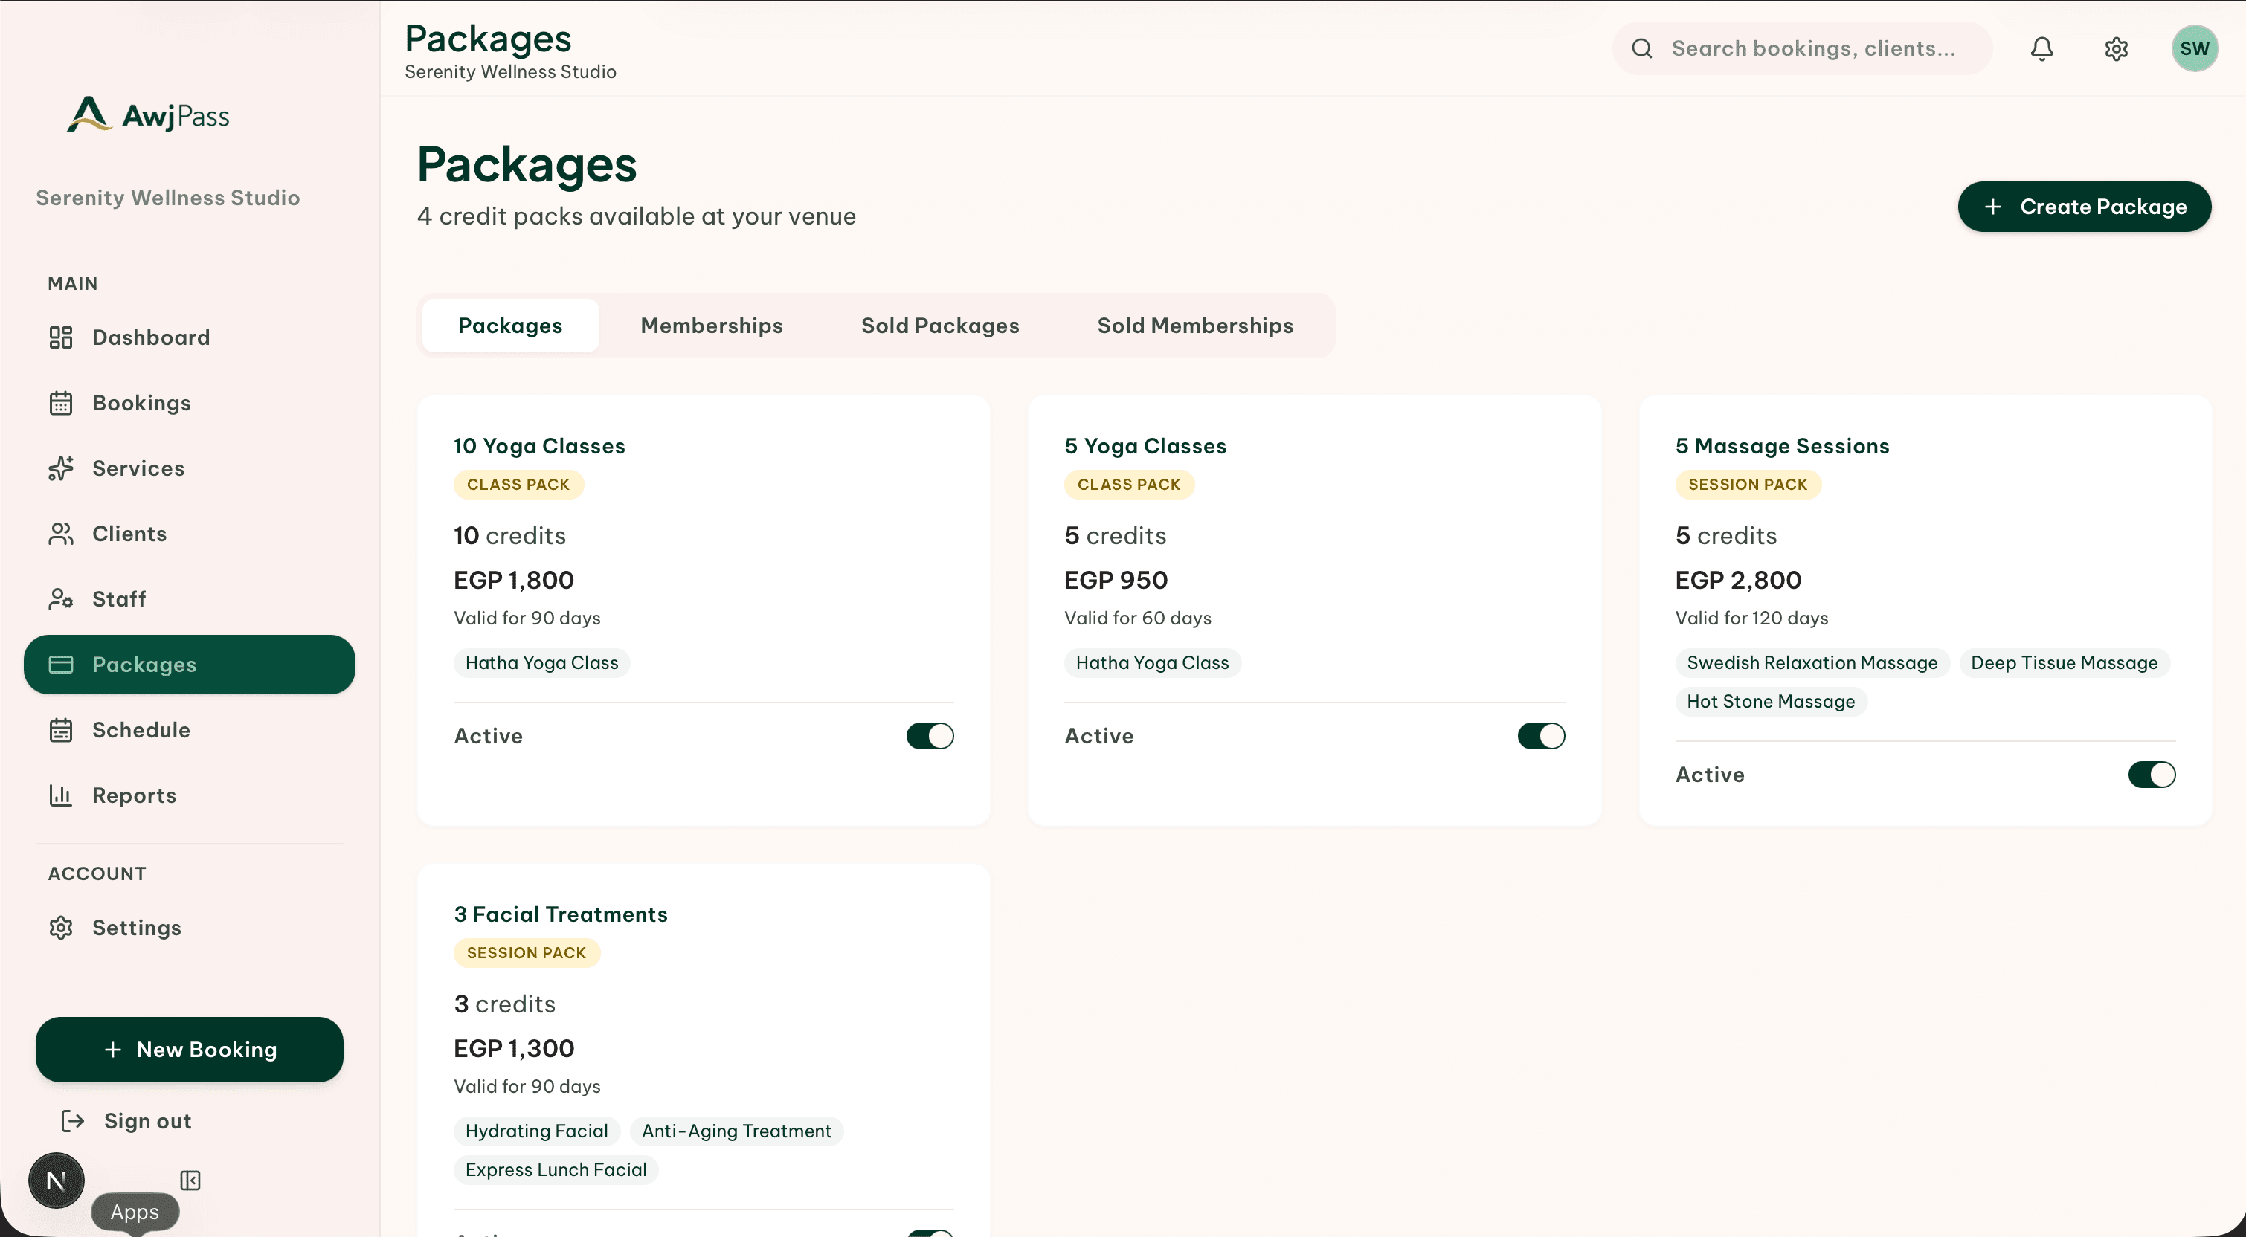The height and width of the screenshot is (1237, 2246).
Task: Switch to the Packages tab
Action: click(510, 325)
